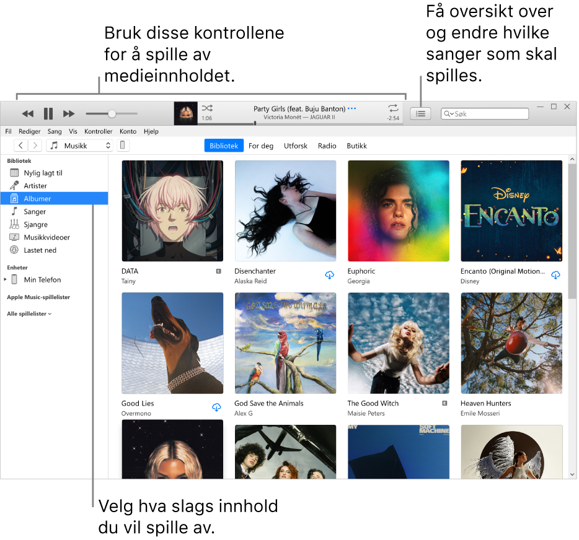Open the Butikk page
This screenshot has height=540, width=579.
click(x=357, y=146)
